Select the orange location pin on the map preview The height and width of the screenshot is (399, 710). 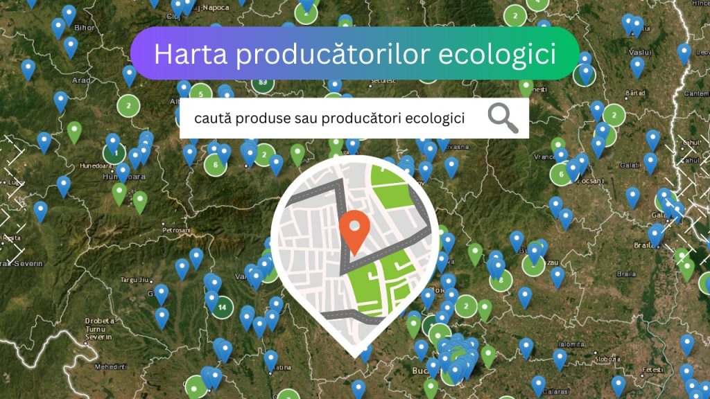[357, 231]
